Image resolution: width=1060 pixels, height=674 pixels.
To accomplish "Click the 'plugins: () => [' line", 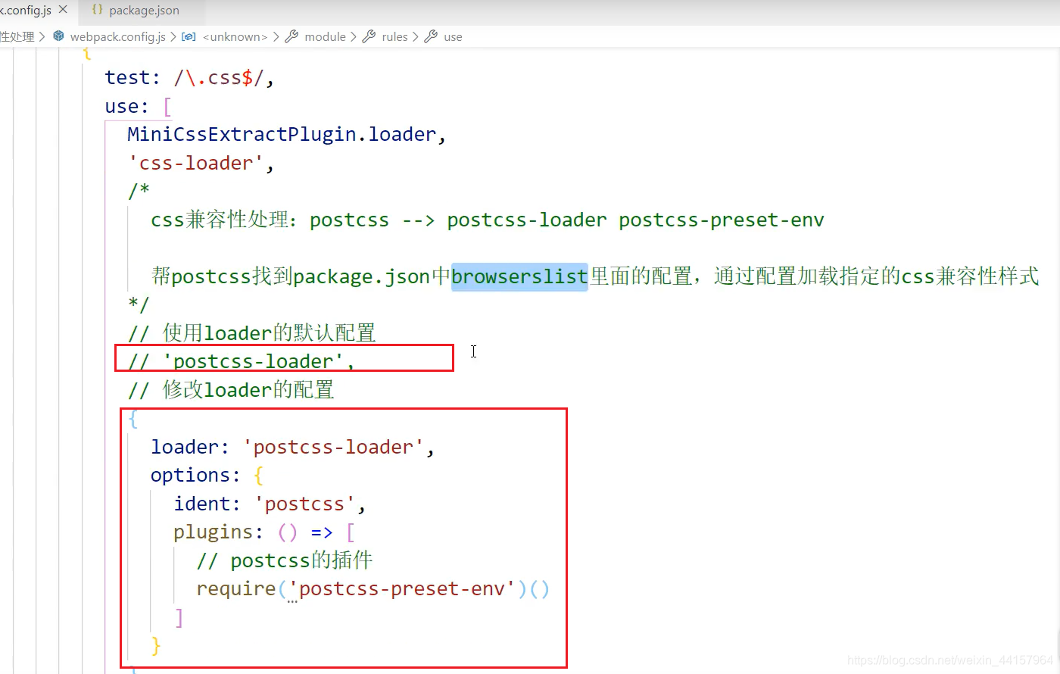I will tap(265, 532).
